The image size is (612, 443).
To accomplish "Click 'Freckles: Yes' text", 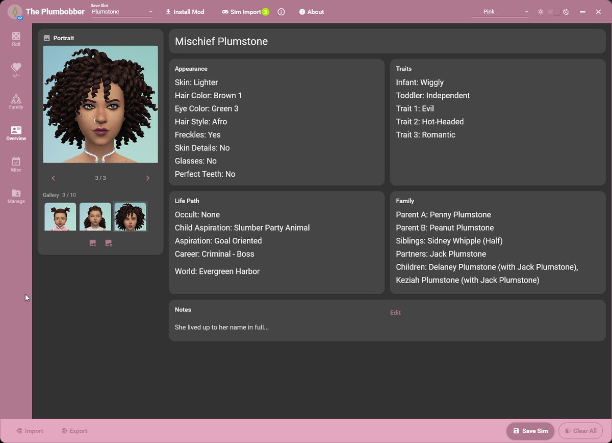I will click(198, 135).
